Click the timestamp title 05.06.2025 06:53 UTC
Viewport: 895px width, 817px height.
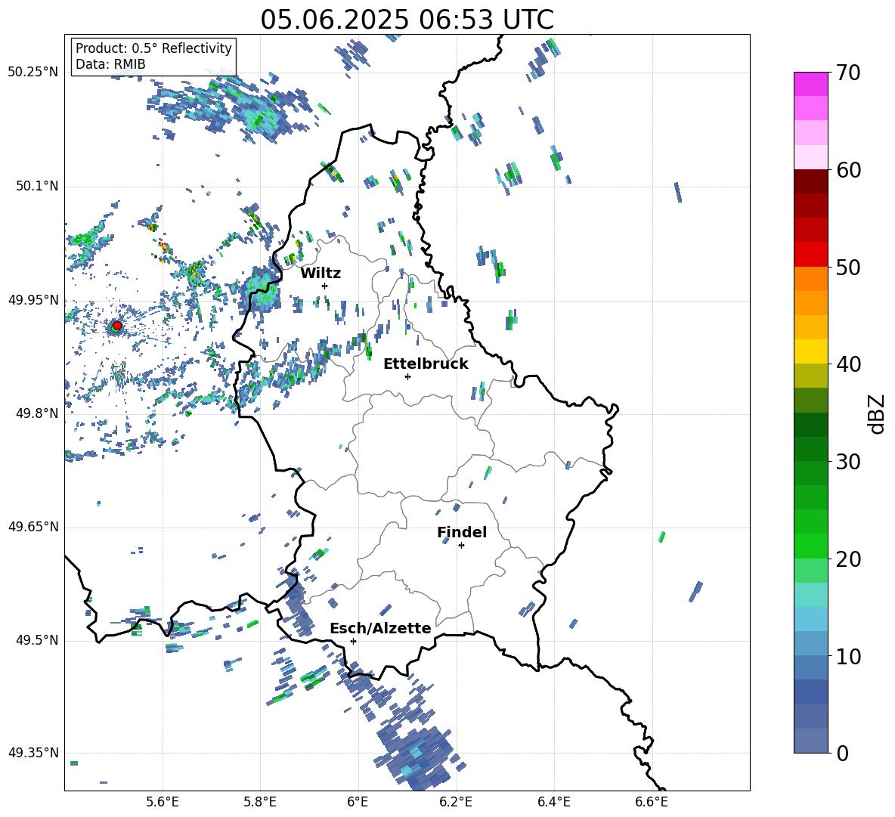click(x=407, y=20)
